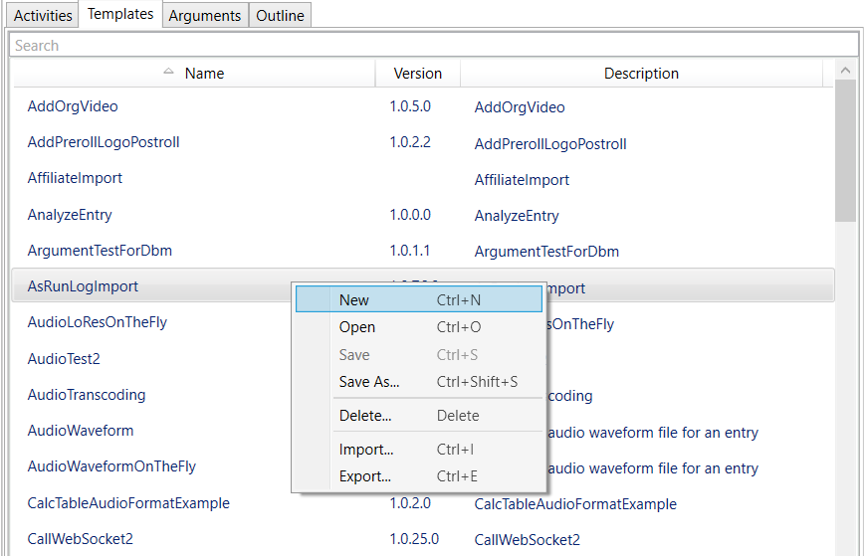
Task: Switch to the Activities tab
Action: point(43,16)
